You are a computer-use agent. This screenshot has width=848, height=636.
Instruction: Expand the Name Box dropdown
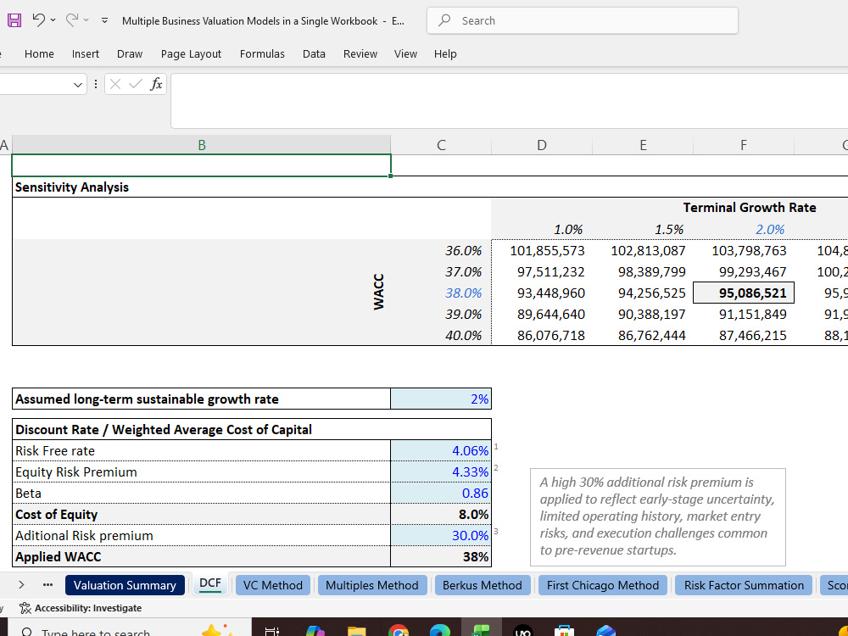coord(78,84)
